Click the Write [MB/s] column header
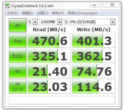 [x=94, y=29]
